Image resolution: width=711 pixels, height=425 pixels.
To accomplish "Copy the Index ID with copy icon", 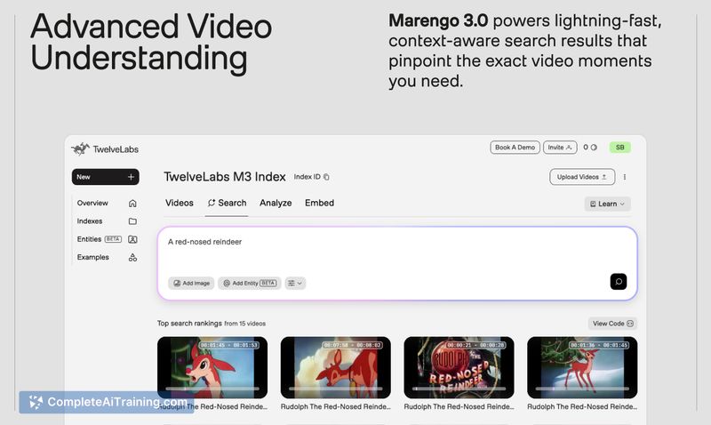I will [326, 177].
